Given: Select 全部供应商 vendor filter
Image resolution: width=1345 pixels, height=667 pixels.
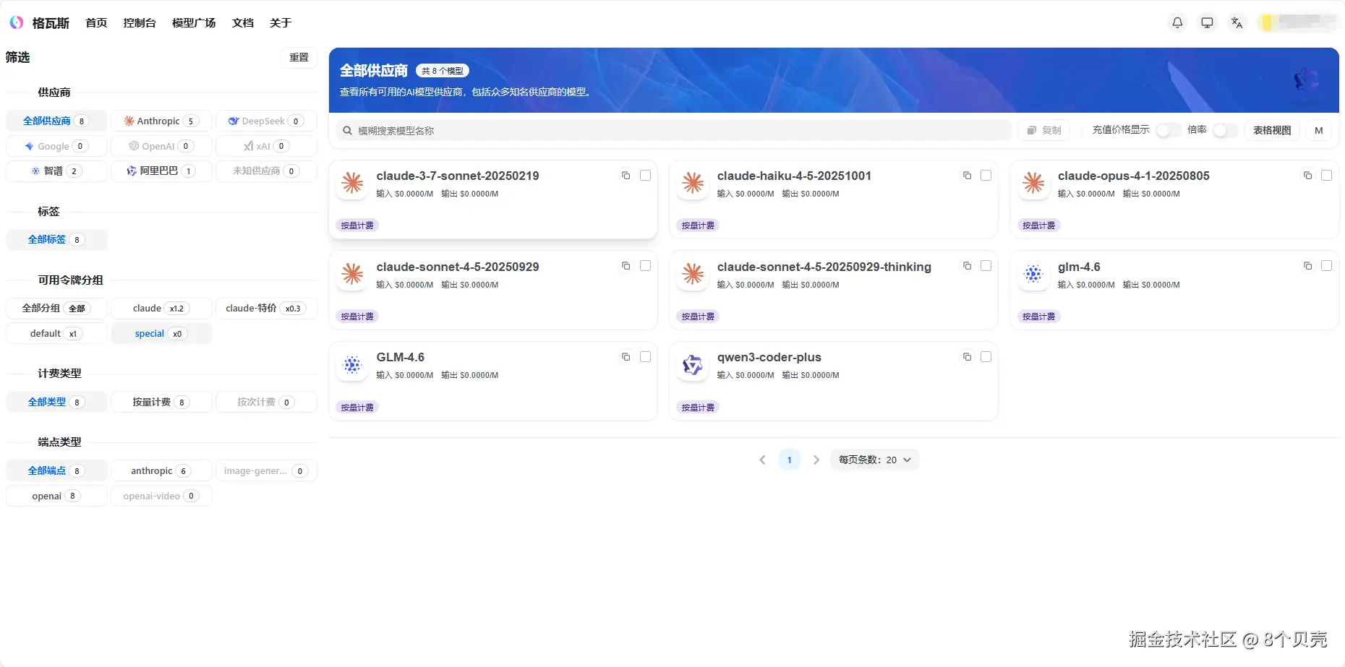Looking at the screenshot, I should [x=56, y=121].
